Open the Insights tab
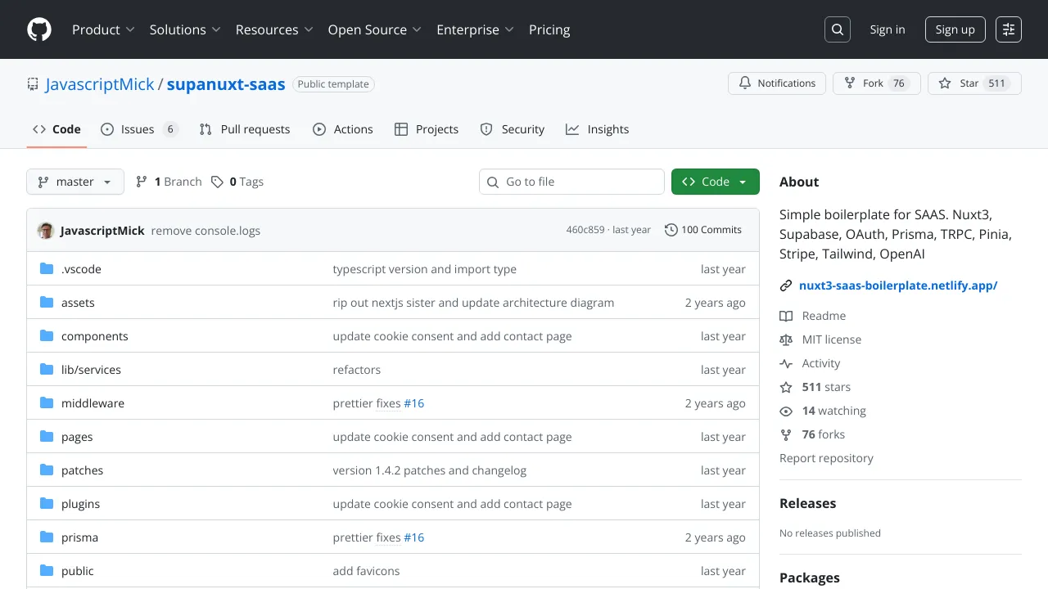Image resolution: width=1048 pixels, height=589 pixels. (598, 129)
